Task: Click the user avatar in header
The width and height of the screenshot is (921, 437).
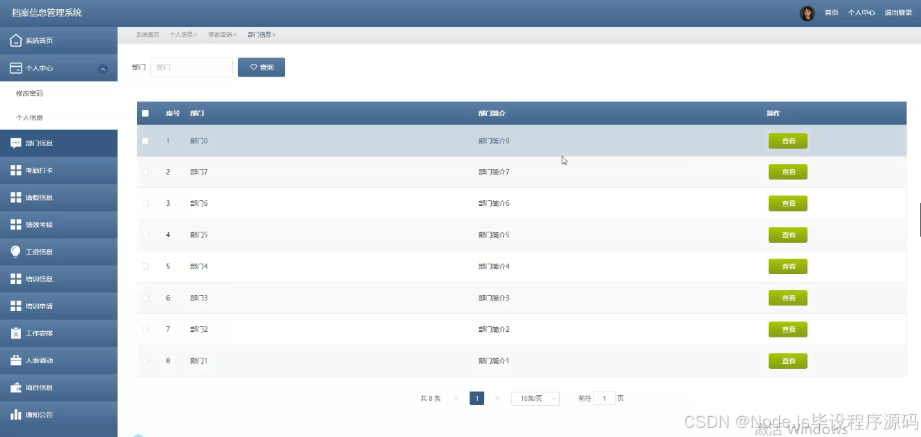Action: [x=807, y=13]
